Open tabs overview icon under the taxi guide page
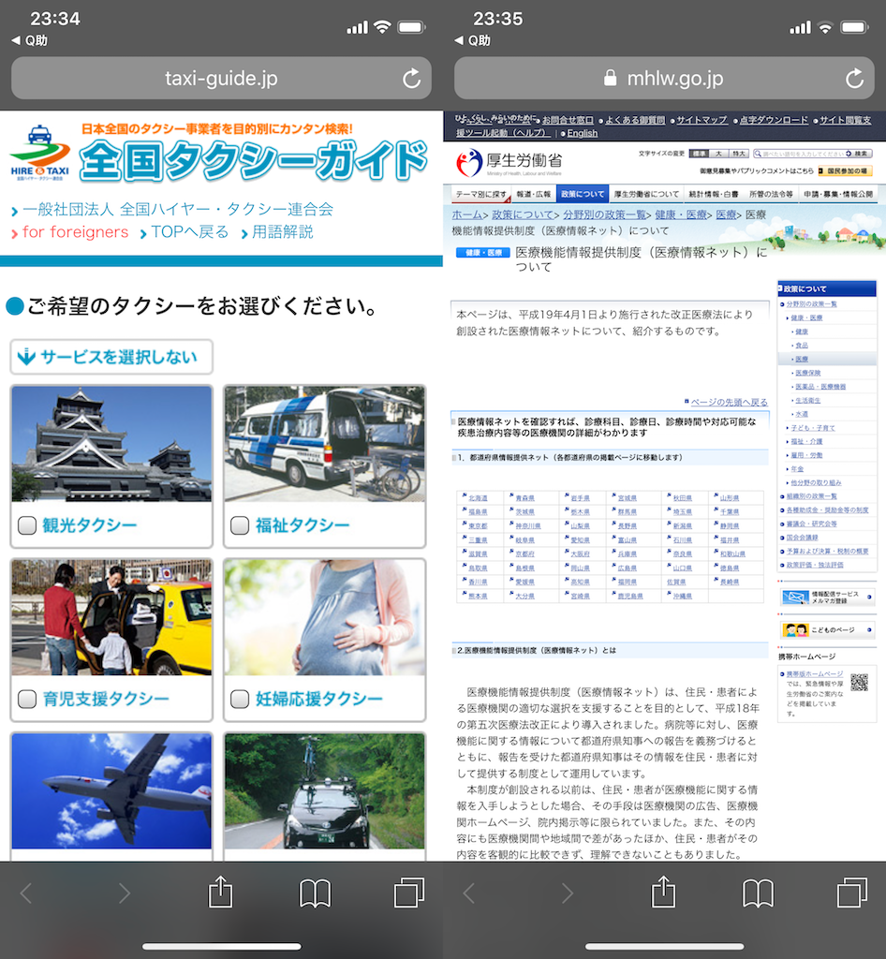 click(x=408, y=893)
